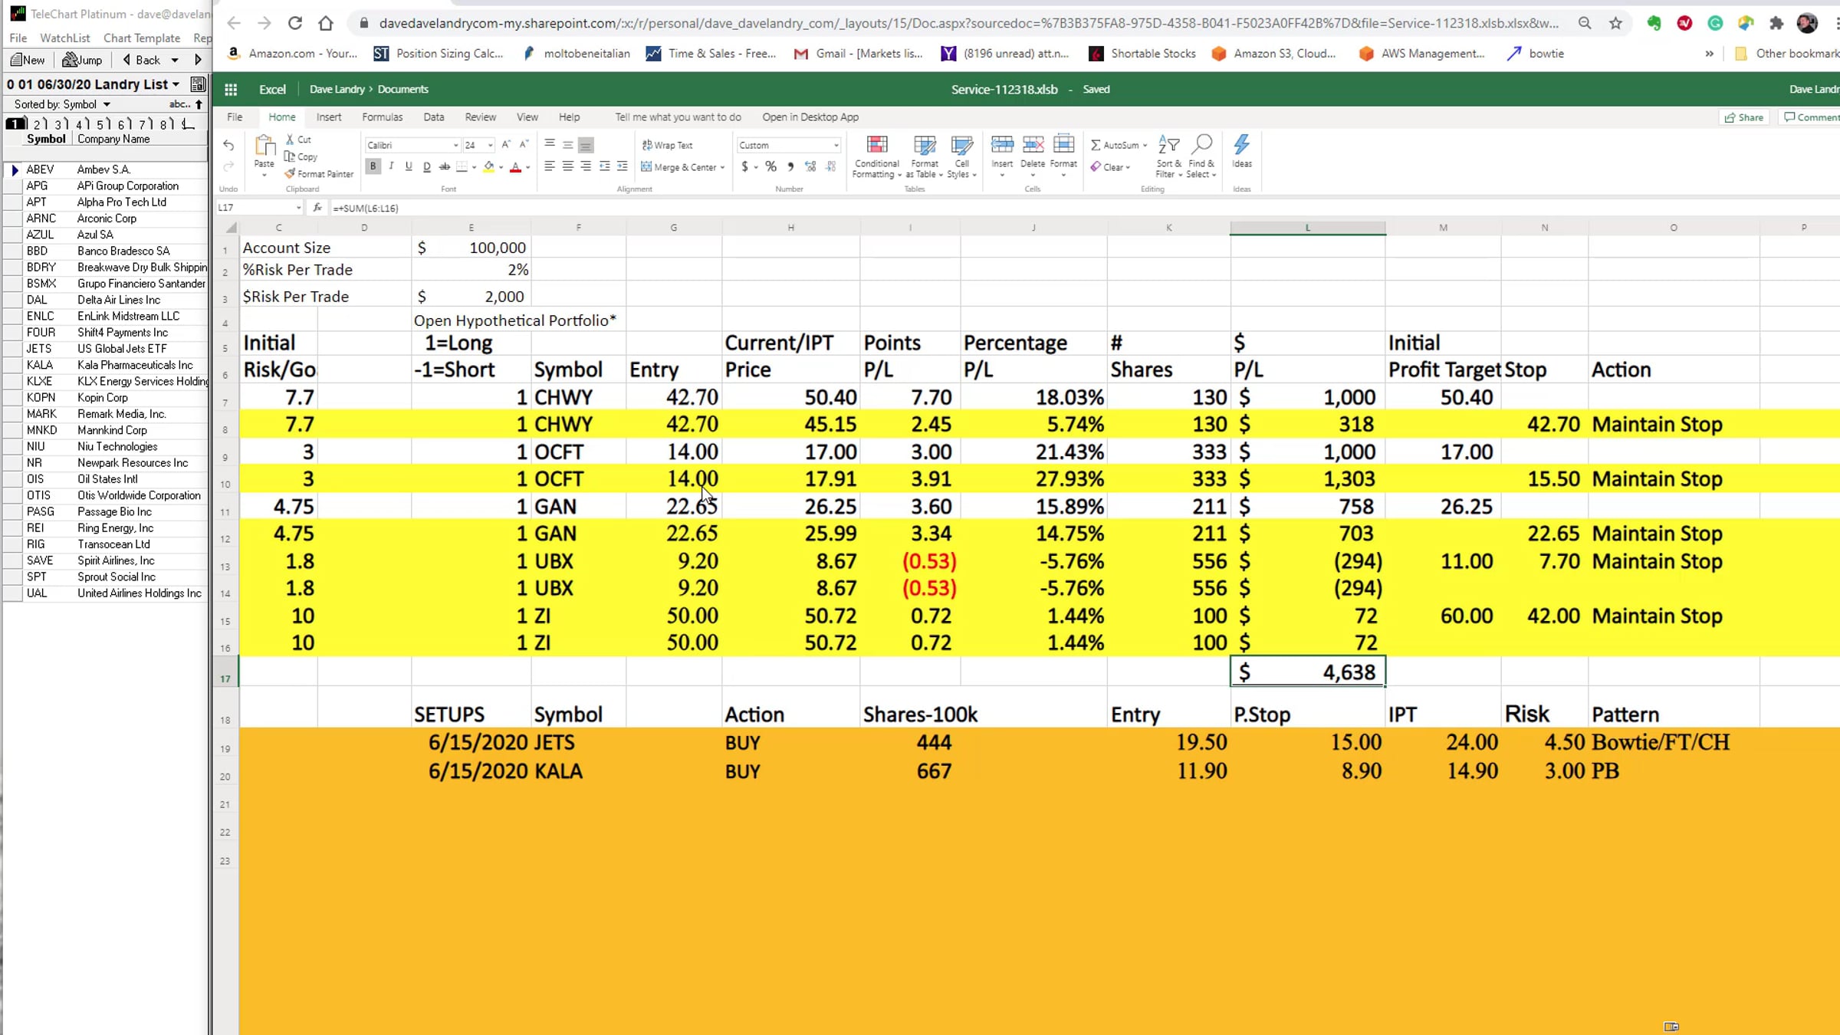The width and height of the screenshot is (1840, 1035).
Task: Expand the AutoSum dropdown arrow
Action: [x=1145, y=146]
